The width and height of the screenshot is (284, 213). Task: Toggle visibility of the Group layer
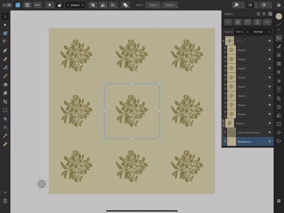tap(269, 41)
